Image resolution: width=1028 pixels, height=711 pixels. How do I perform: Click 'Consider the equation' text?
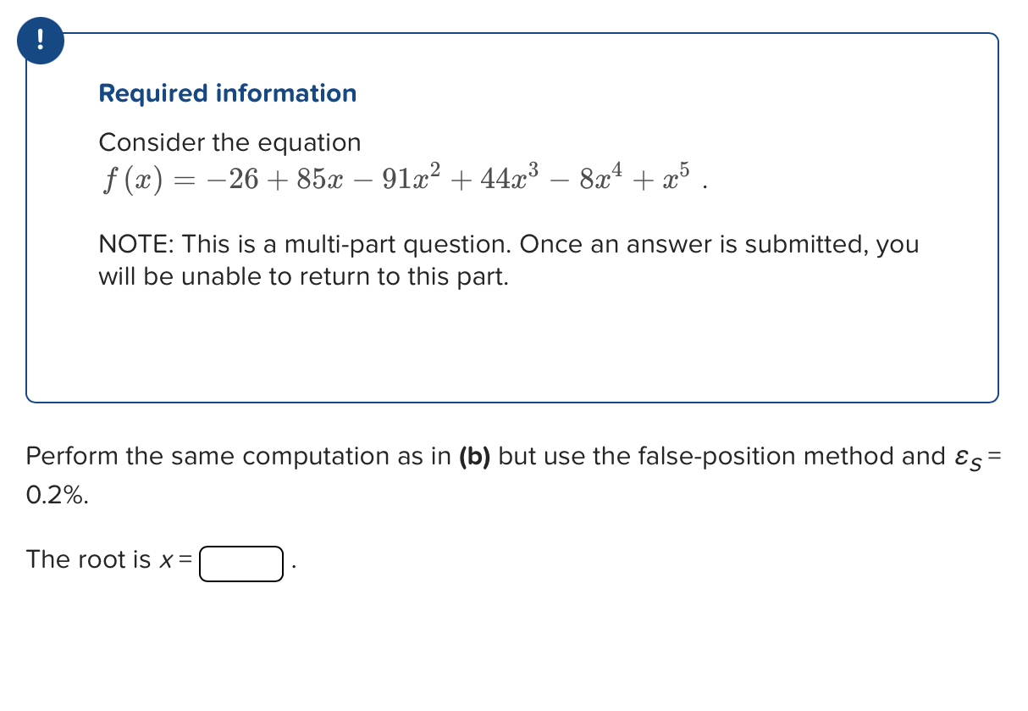[229, 142]
